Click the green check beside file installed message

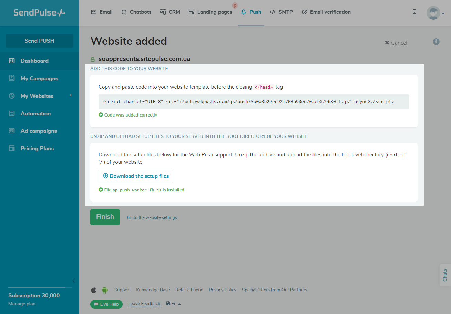101,190
